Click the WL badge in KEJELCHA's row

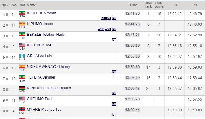tap(109, 18)
